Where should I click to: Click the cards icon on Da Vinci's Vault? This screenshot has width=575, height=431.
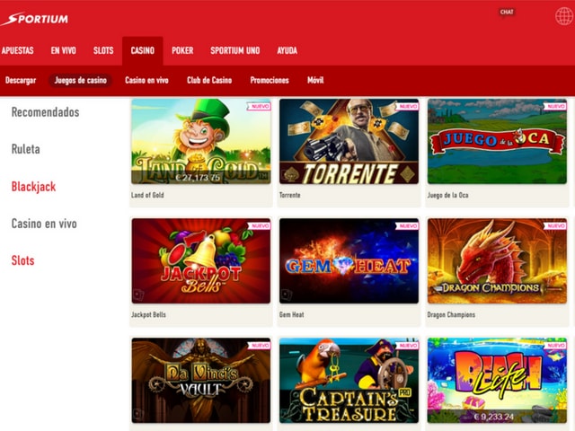(x=138, y=414)
